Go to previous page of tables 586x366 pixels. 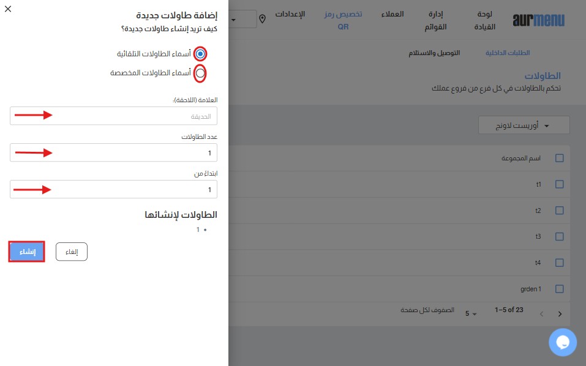tap(541, 313)
